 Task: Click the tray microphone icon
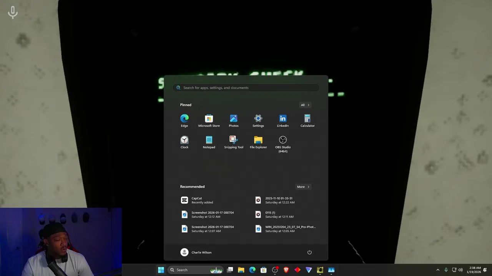(x=446, y=270)
